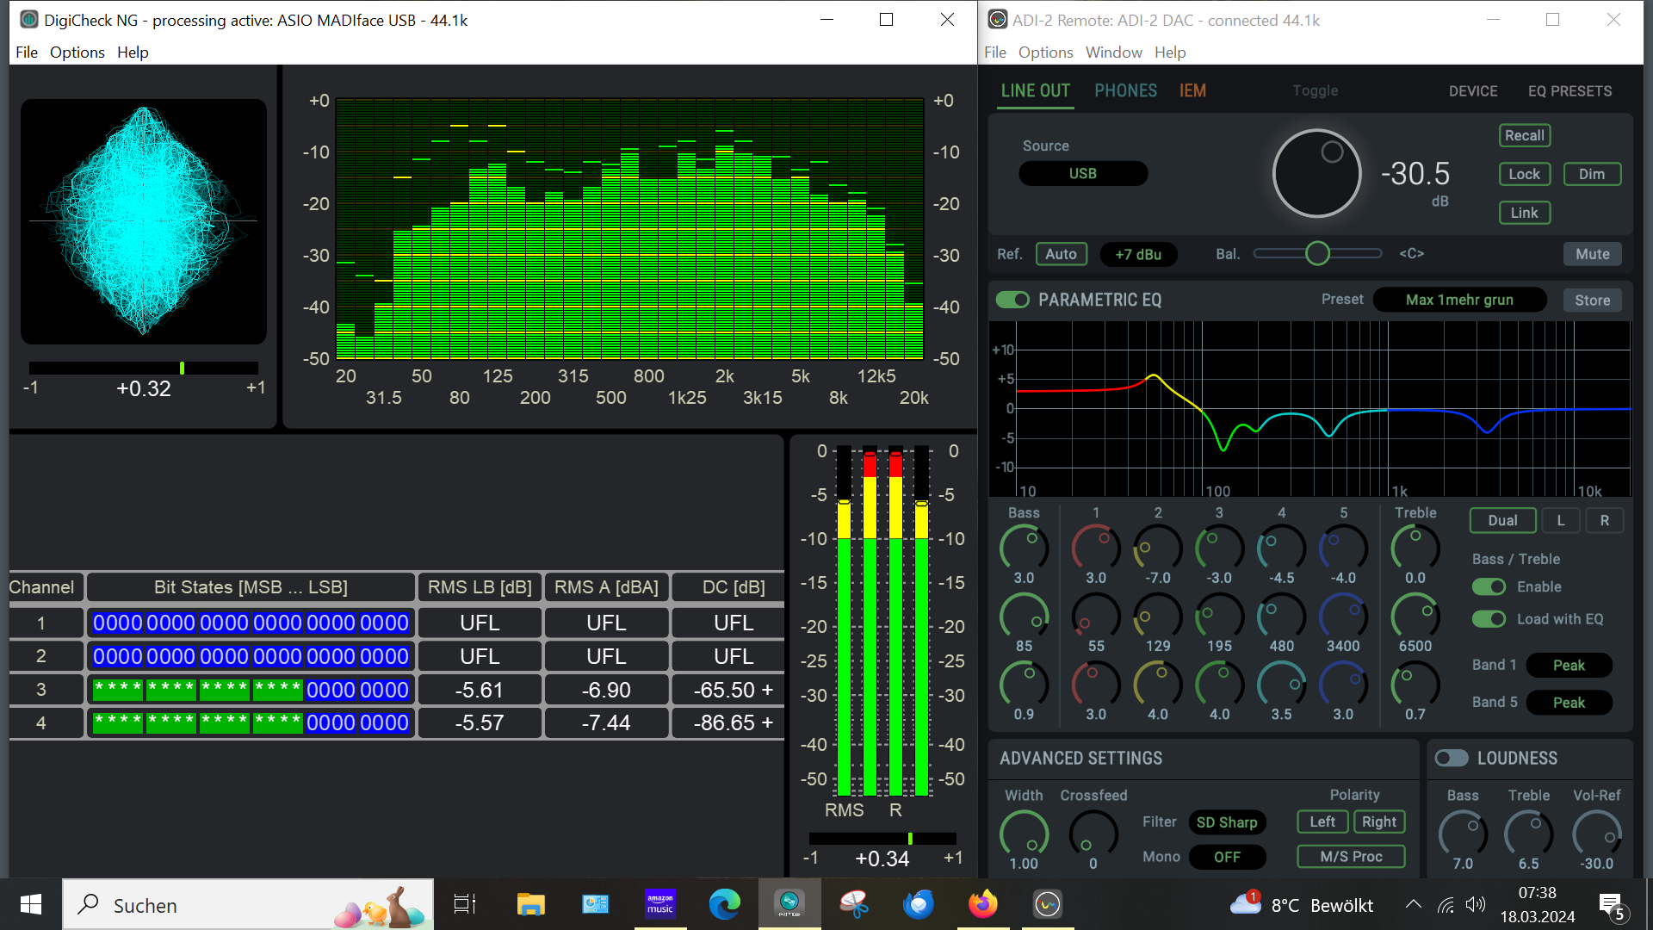The height and width of the screenshot is (930, 1653).
Task: Toggle Bass / Treble Enable switch
Action: tap(1489, 586)
